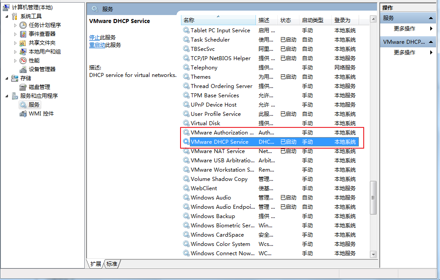Sort by the 启动类型 column header
Viewport: 440px width, 280px height.
[x=315, y=20]
